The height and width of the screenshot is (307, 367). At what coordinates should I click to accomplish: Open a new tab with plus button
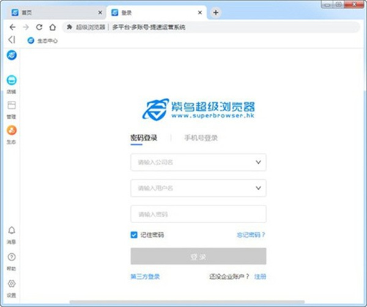coord(216,13)
